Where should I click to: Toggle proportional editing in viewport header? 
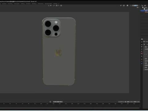[61, 6]
